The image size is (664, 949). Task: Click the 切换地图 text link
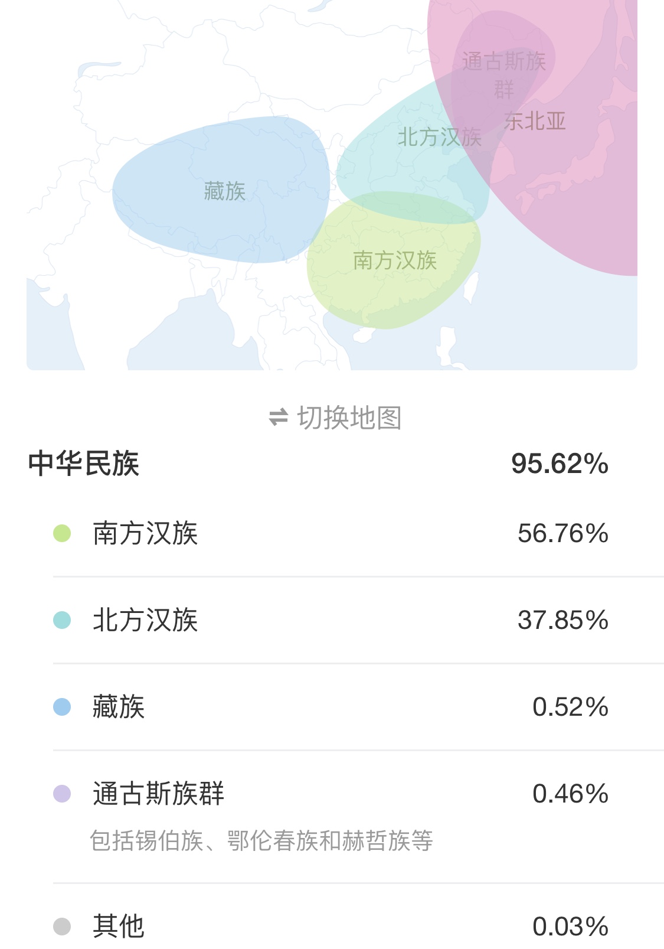point(349,418)
